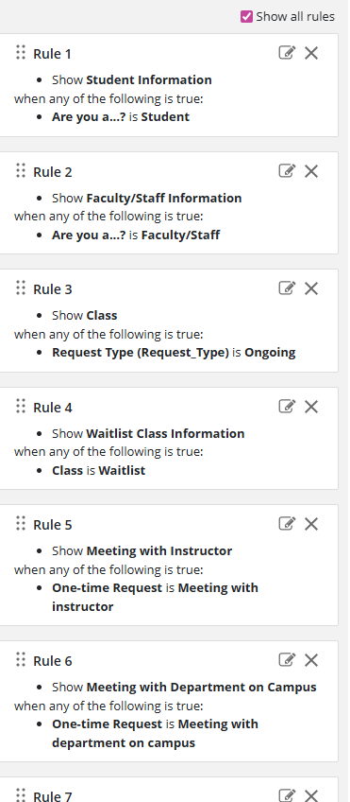Remove Rule 6 with X icon
The height and width of the screenshot is (802, 350).
(x=311, y=660)
